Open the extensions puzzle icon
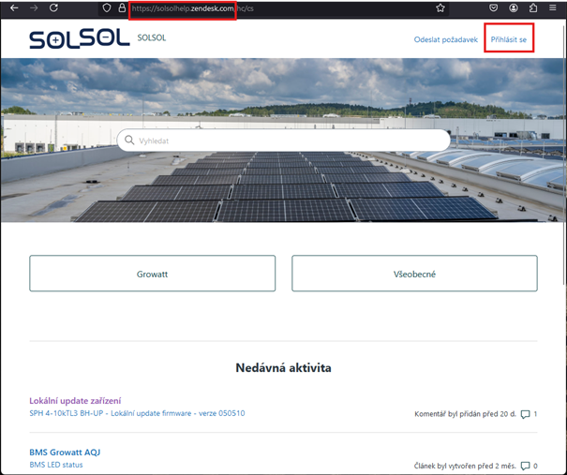 tap(533, 7)
